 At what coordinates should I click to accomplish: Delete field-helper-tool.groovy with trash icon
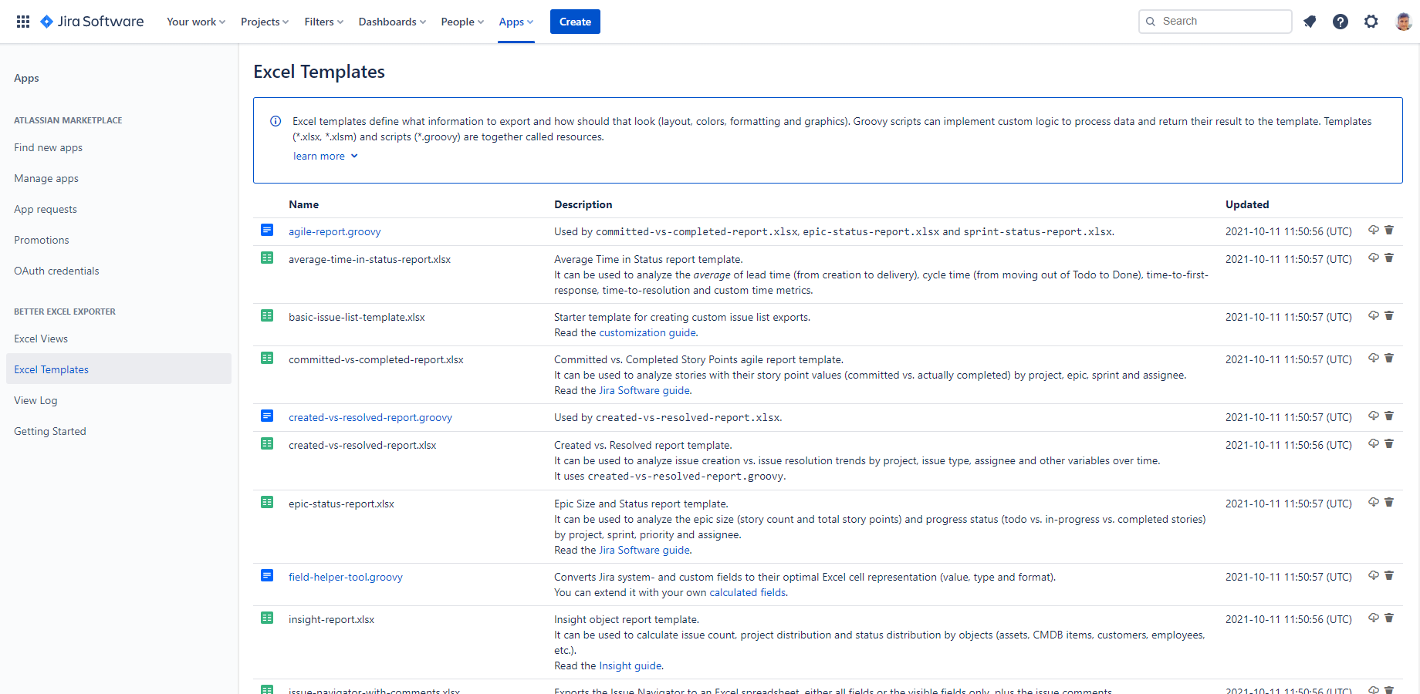point(1389,575)
